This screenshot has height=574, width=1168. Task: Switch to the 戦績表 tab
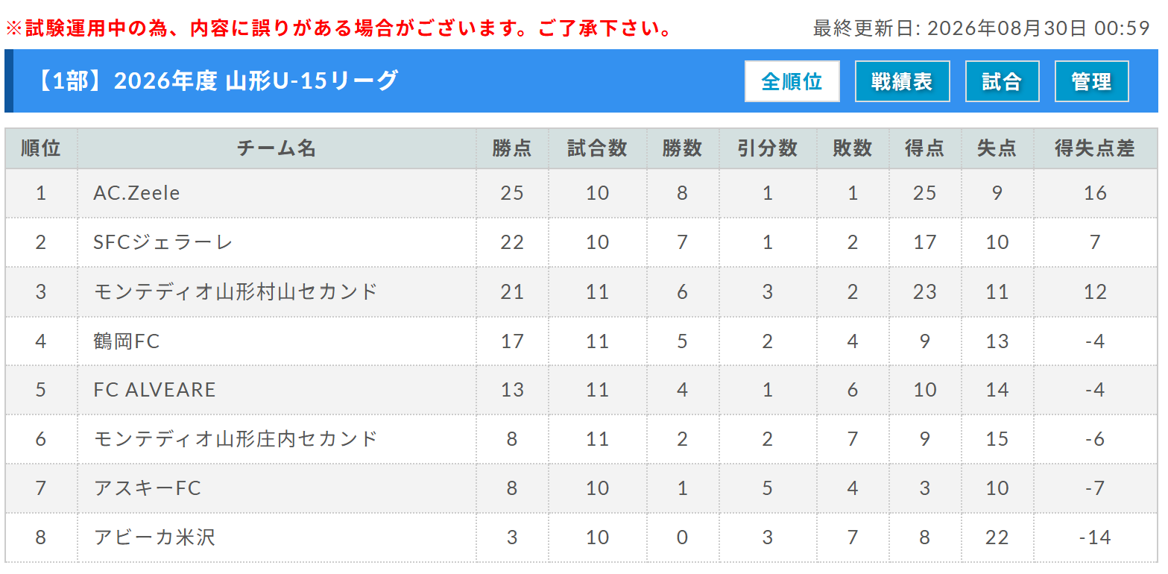point(902,81)
